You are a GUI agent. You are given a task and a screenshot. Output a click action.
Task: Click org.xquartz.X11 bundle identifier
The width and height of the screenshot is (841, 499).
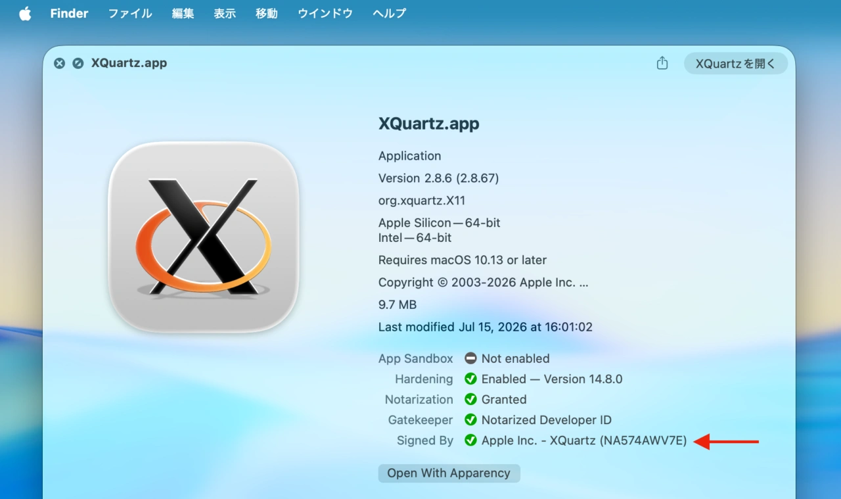pyautogui.click(x=422, y=201)
